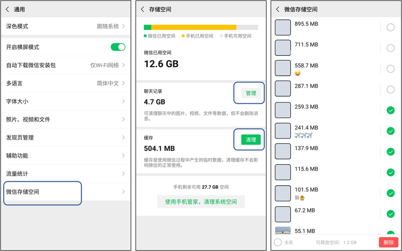The image size is (402, 251).
Task: Uncheck the 259.3 MB chat
Action: pyautogui.click(x=390, y=110)
